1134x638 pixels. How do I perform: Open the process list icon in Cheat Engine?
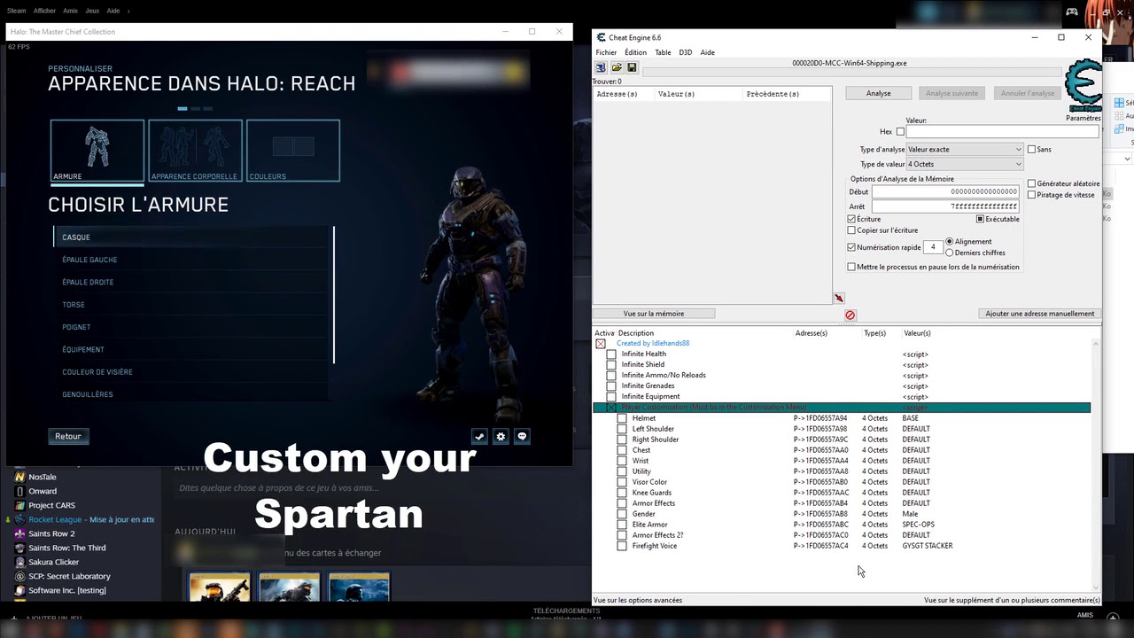pyautogui.click(x=601, y=67)
